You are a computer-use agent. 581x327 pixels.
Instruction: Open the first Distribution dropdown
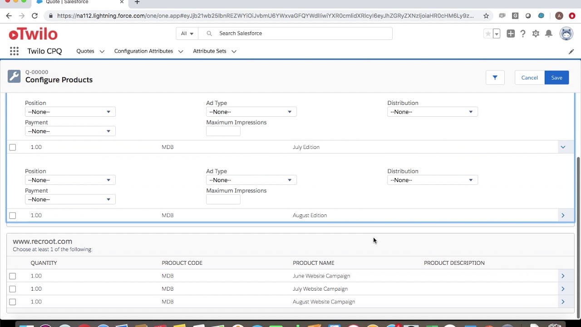click(433, 112)
